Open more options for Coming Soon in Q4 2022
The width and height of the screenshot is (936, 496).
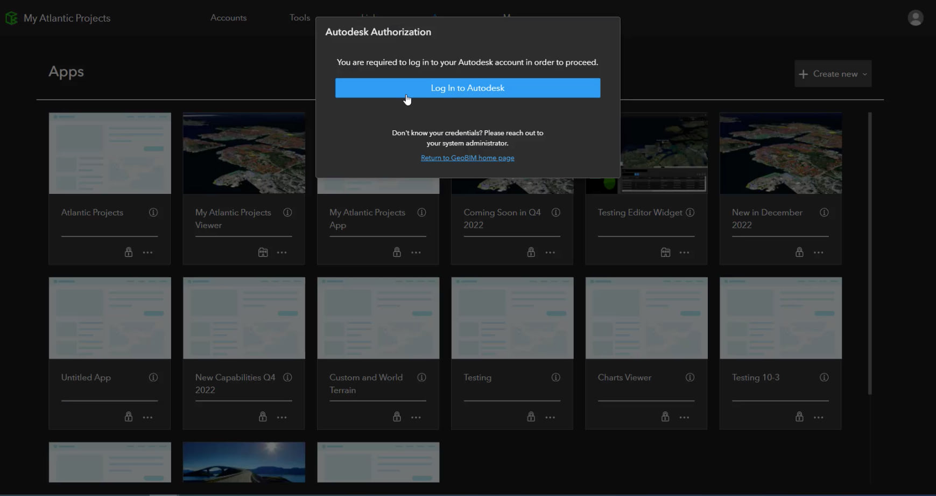tap(550, 253)
